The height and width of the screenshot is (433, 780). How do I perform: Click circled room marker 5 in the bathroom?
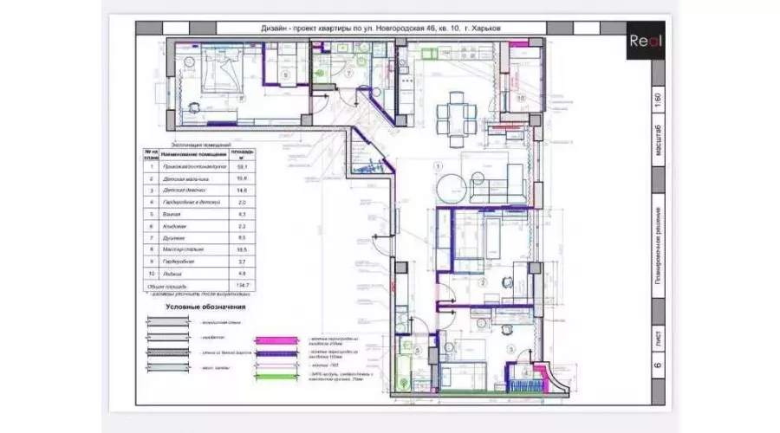(418, 351)
